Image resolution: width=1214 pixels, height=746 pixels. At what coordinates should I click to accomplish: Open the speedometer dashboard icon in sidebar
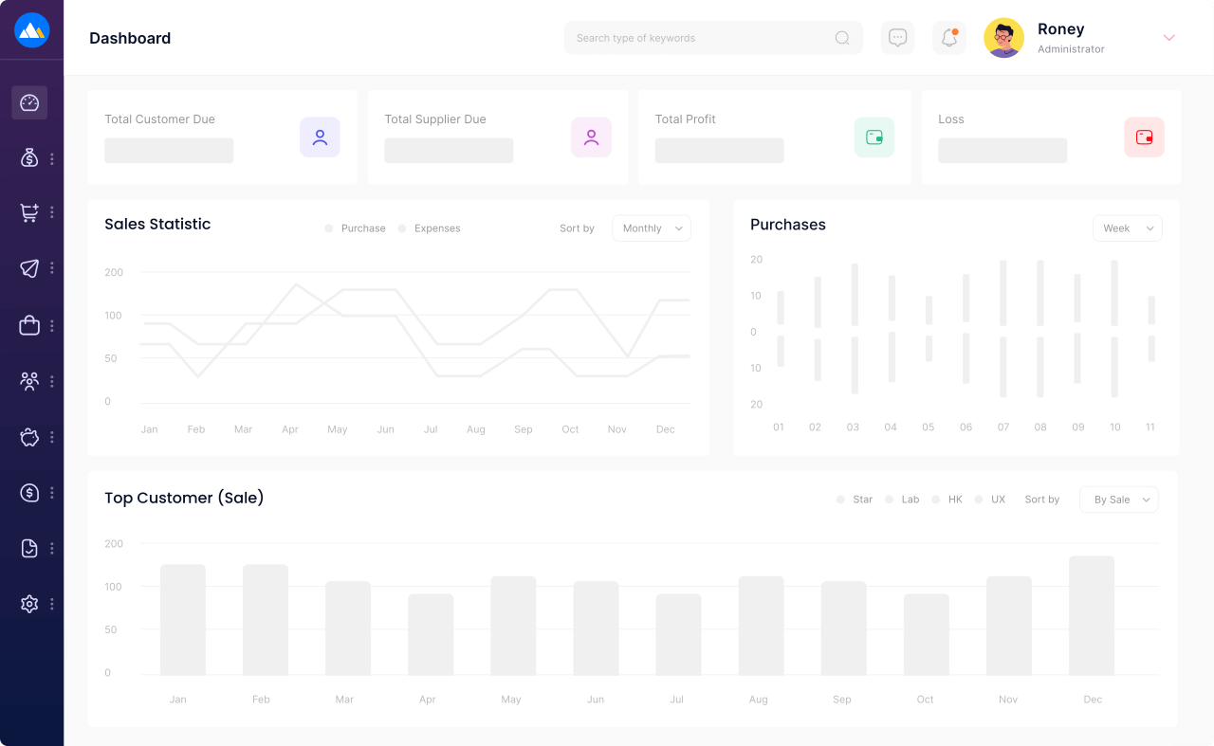click(29, 102)
